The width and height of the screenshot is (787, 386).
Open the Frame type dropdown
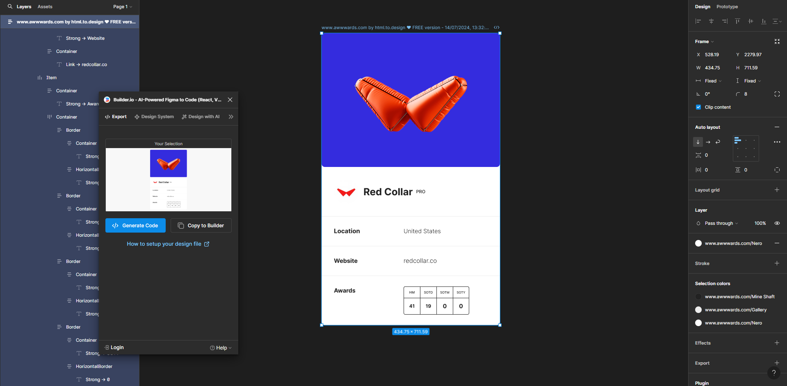704,41
